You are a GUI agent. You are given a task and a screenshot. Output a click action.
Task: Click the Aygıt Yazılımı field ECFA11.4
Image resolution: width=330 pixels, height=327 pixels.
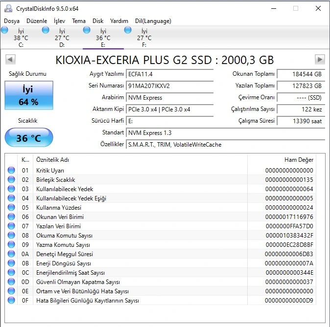coord(169,74)
